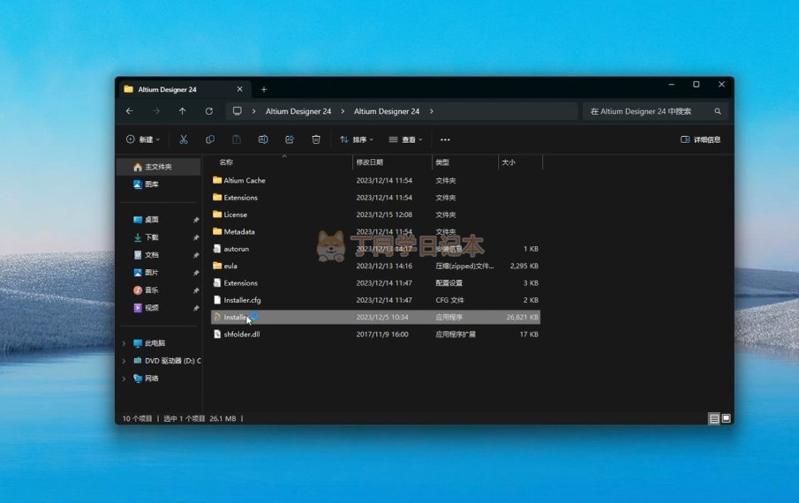Refresh the current folder view
The width and height of the screenshot is (799, 503).
click(x=209, y=111)
